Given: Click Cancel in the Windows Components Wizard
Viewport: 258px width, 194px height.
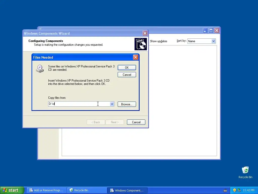Looking at the screenshot, I should (x=136, y=122).
